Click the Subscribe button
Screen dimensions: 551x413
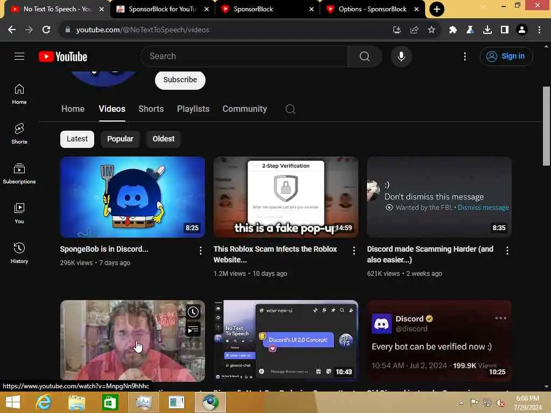tap(180, 80)
